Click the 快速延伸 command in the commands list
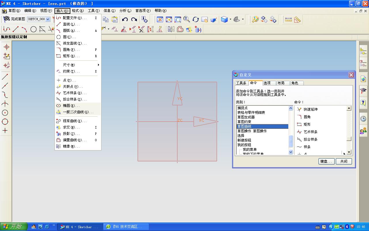Viewport: 369px width, 231px height. pyautogui.click(x=310, y=109)
